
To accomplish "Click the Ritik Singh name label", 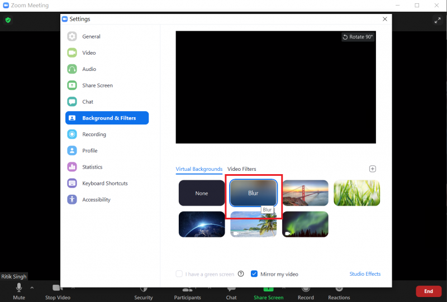I will coord(13,276).
